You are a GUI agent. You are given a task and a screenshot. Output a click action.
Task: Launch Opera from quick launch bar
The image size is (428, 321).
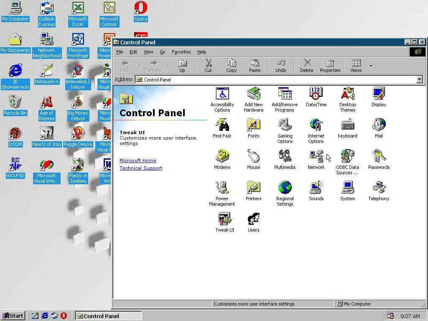[x=64, y=316]
